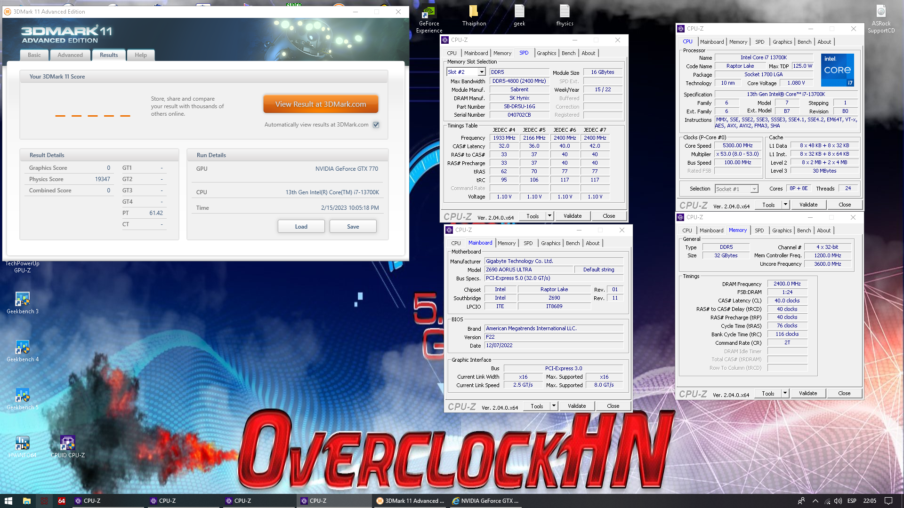This screenshot has width=904, height=508.
Task: Open Tools dropdown arrow in Mainboard CPU-Z window
Action: [x=554, y=406]
